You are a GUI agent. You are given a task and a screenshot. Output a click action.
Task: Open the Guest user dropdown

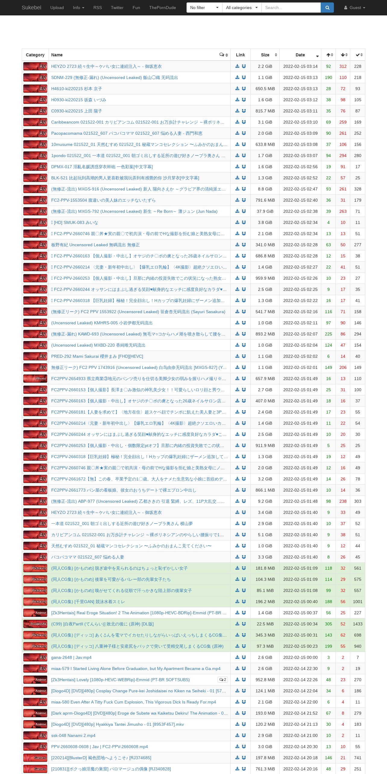[355, 8]
